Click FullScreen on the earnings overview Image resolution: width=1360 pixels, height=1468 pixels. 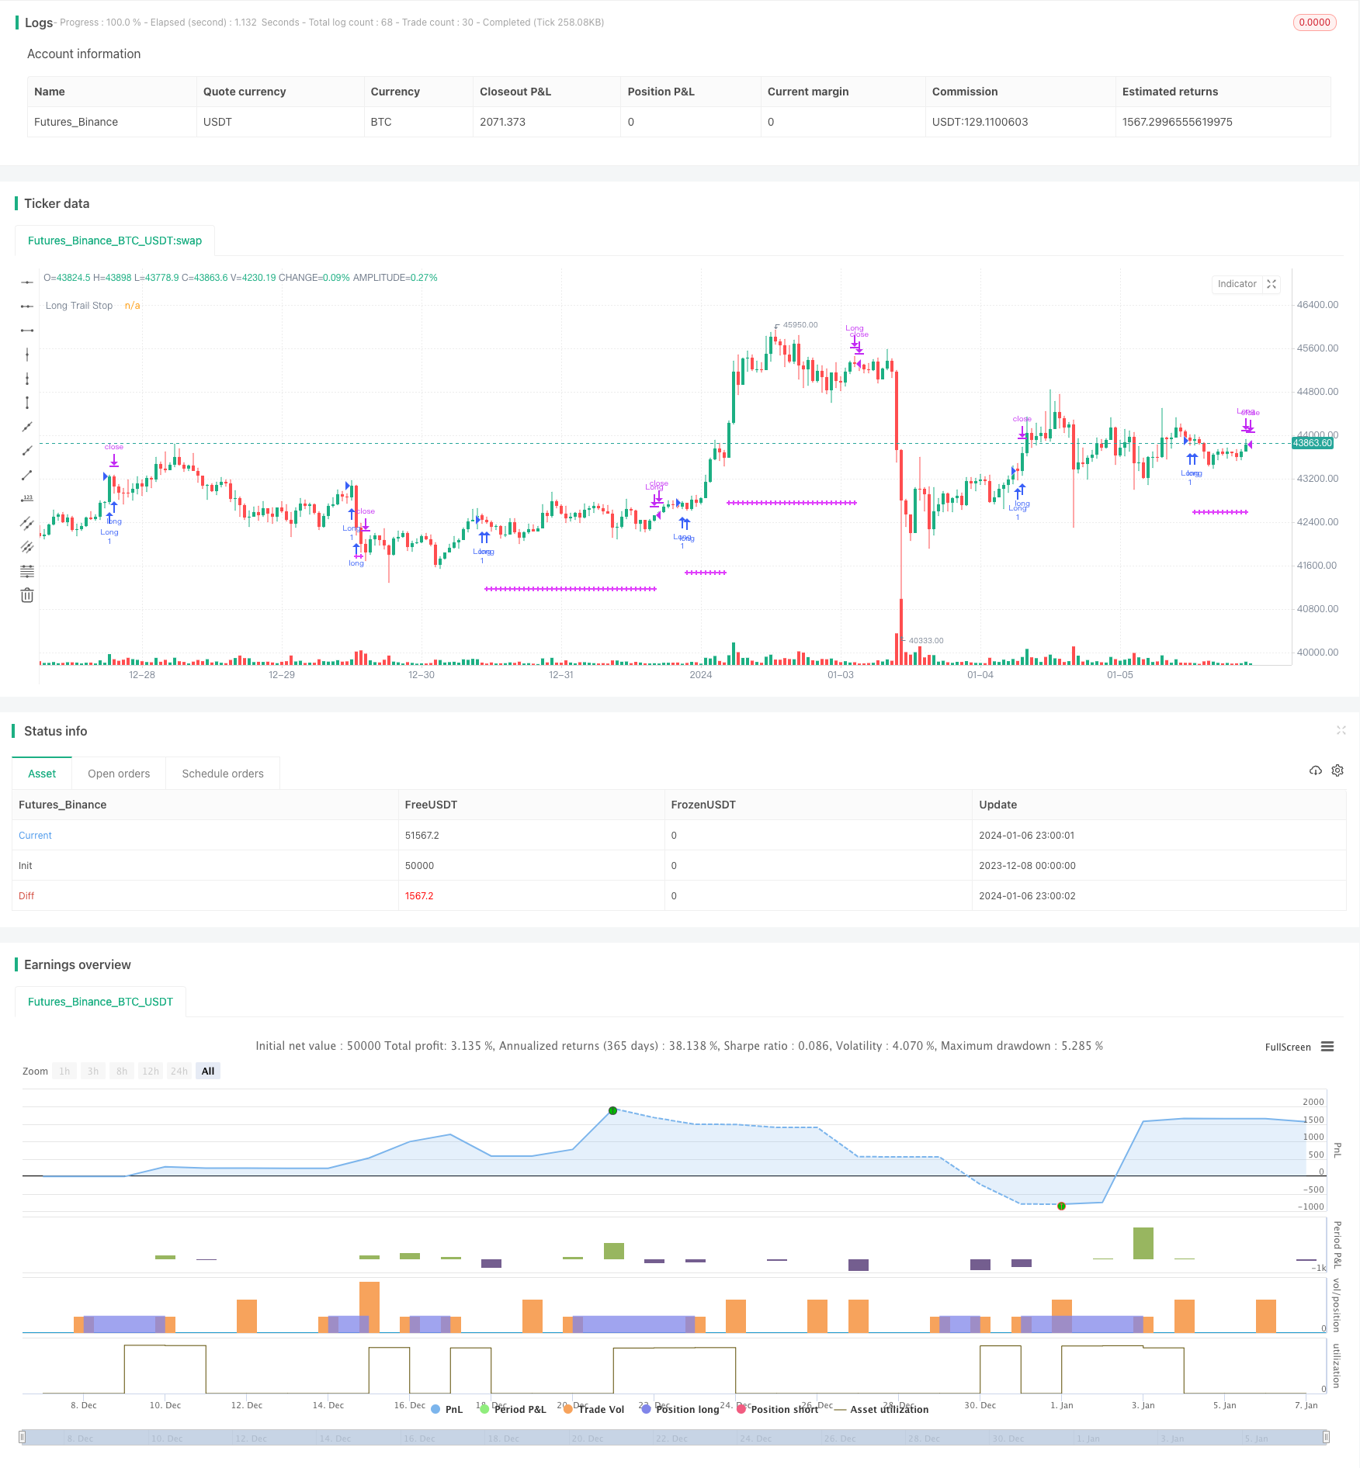point(1288,1047)
